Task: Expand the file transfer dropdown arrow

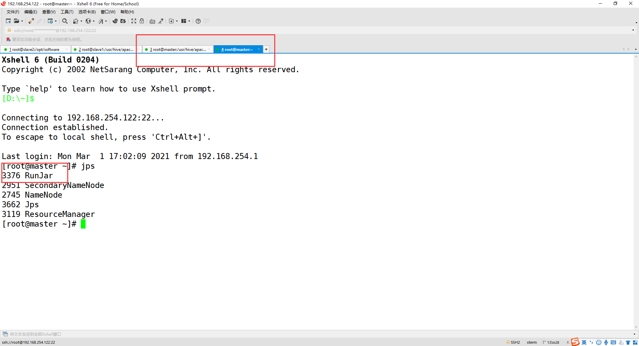Action: click(x=81, y=21)
